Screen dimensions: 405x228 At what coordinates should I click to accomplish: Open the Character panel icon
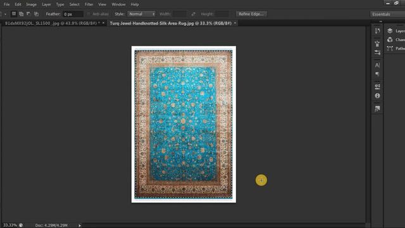[377, 65]
